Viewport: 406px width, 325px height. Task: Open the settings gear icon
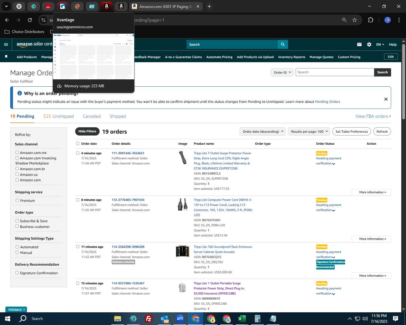tap(369, 44)
